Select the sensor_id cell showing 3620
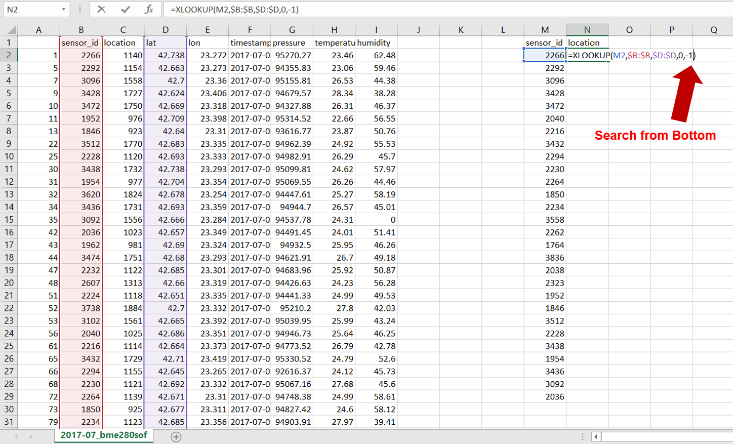The width and height of the screenshot is (733, 444). [x=81, y=194]
